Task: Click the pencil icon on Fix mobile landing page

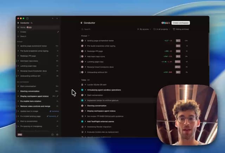Action: click(58, 116)
